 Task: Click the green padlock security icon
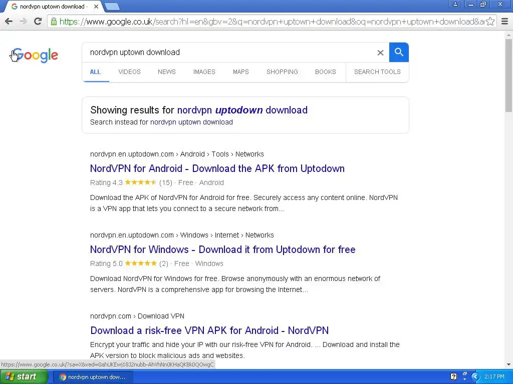(54, 21)
